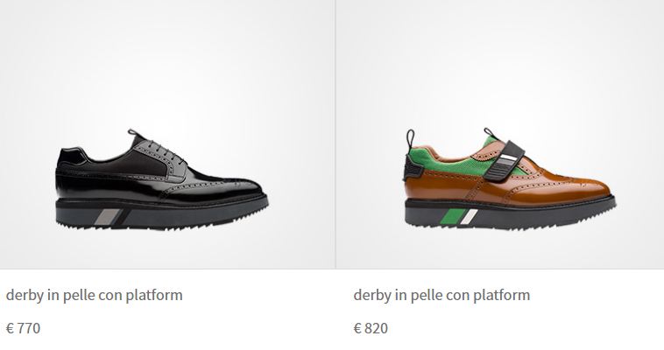
Task: Click the grey stripe on the black shoe's sole
Action: (107, 217)
